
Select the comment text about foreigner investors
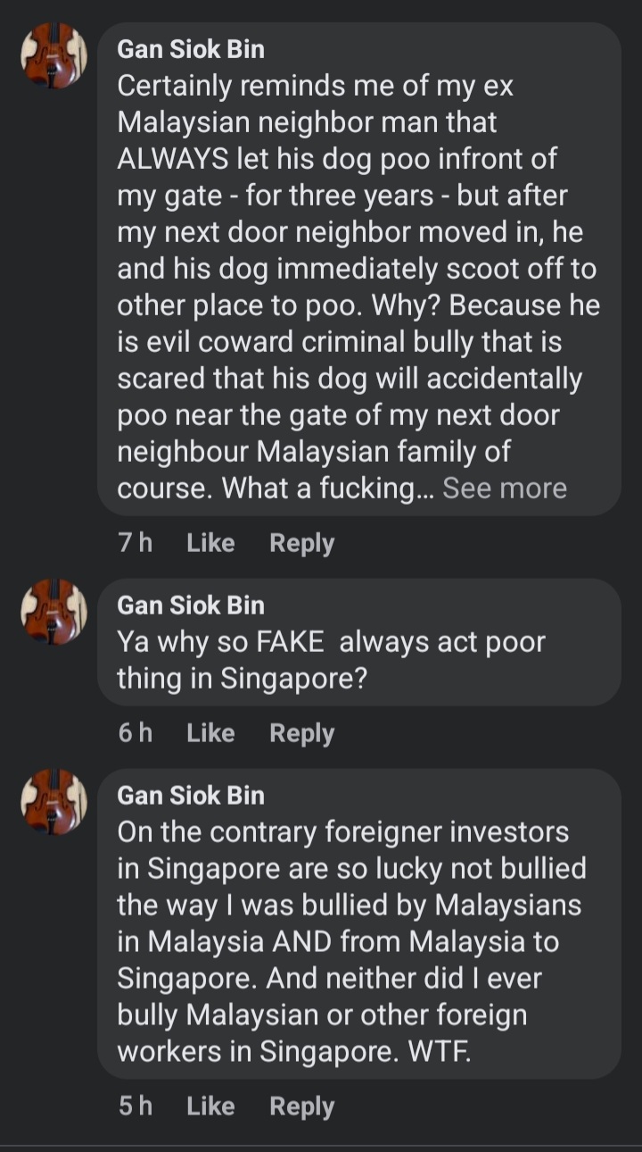pyautogui.click(x=348, y=941)
